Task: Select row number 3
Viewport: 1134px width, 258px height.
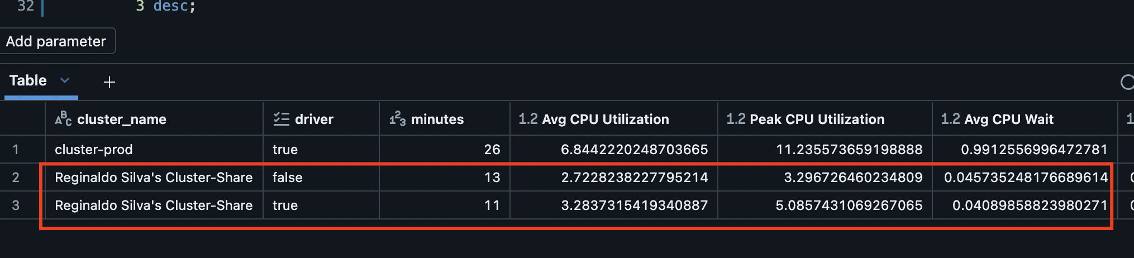Action: pyautogui.click(x=16, y=206)
